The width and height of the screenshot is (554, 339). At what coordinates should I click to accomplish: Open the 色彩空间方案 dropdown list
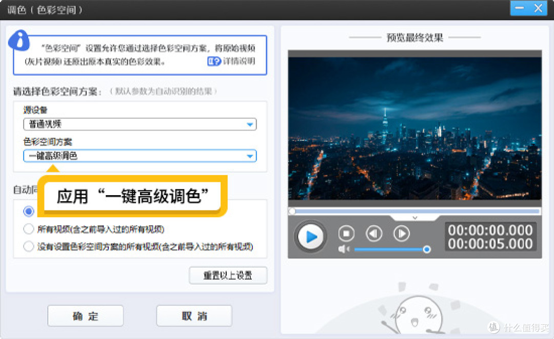[140, 156]
